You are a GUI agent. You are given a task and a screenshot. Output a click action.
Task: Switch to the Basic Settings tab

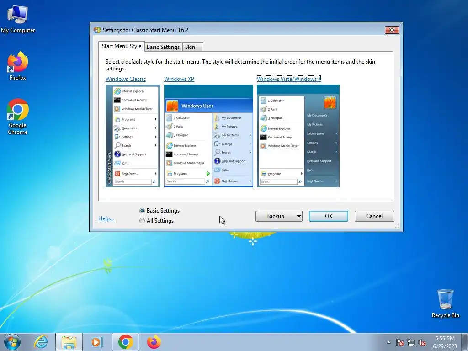pos(163,47)
